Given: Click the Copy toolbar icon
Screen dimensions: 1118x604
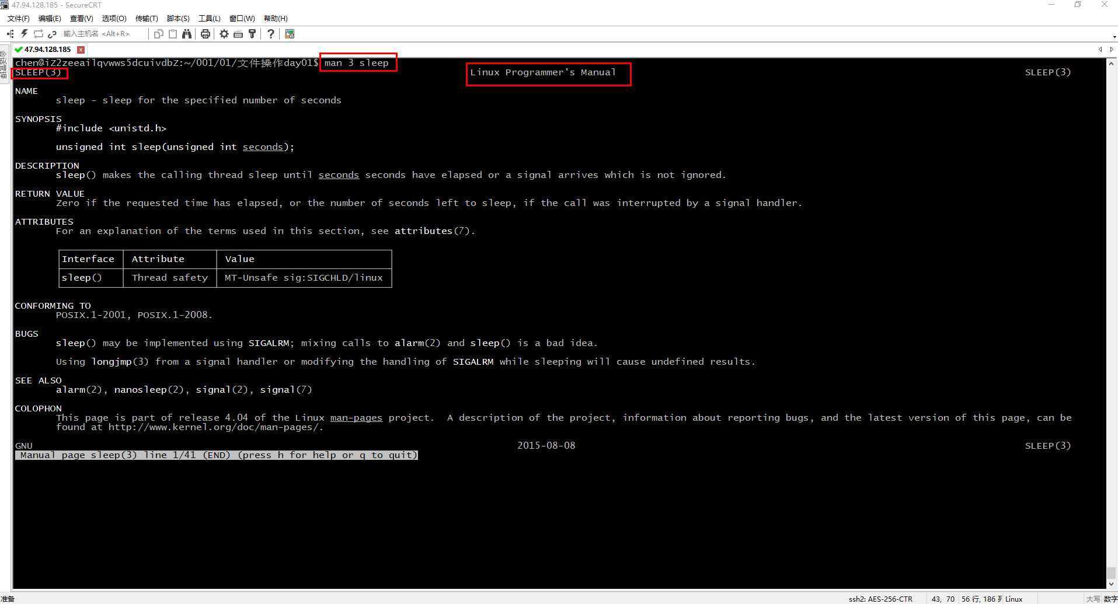Looking at the screenshot, I should coord(158,34).
